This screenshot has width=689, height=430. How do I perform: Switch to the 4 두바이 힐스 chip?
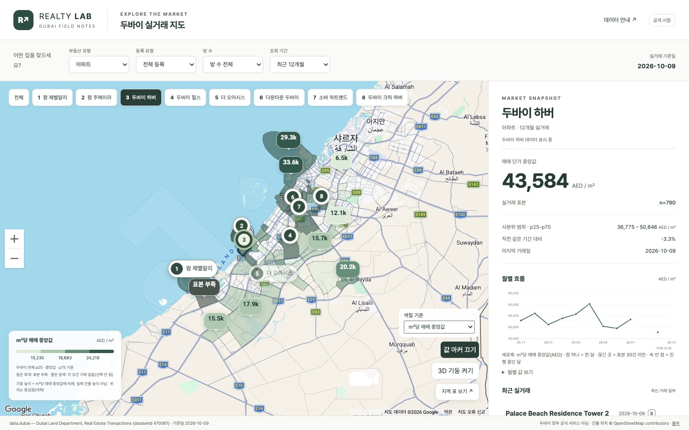pyautogui.click(x=185, y=97)
